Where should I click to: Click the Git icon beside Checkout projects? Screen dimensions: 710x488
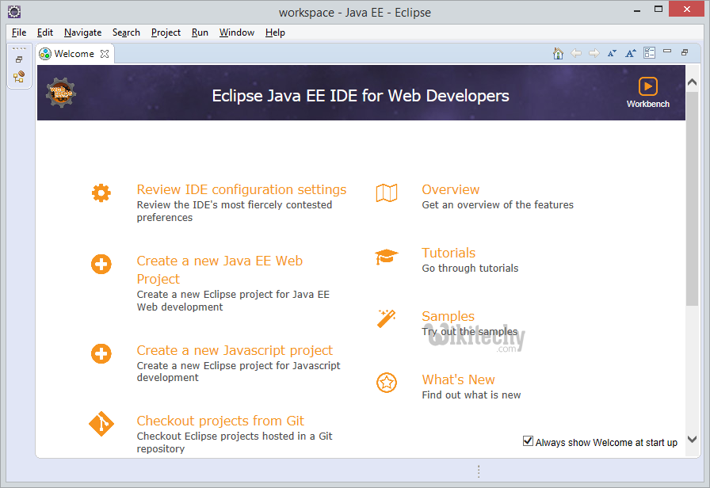101,425
